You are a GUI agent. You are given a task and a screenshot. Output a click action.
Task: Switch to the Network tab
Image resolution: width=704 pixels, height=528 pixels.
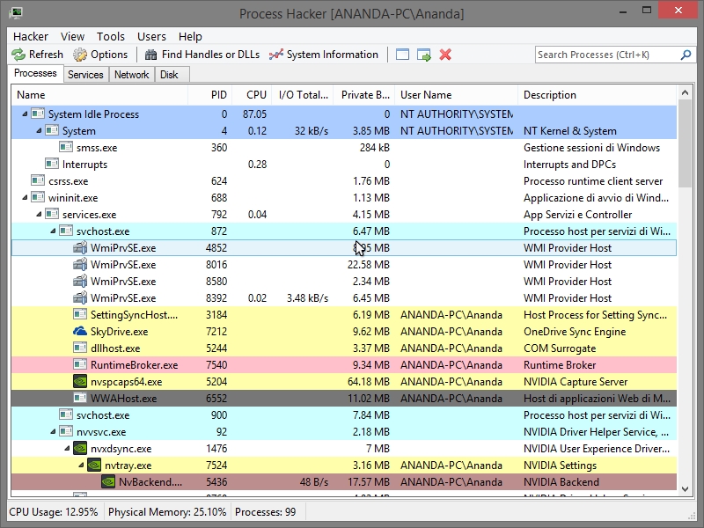(x=131, y=75)
